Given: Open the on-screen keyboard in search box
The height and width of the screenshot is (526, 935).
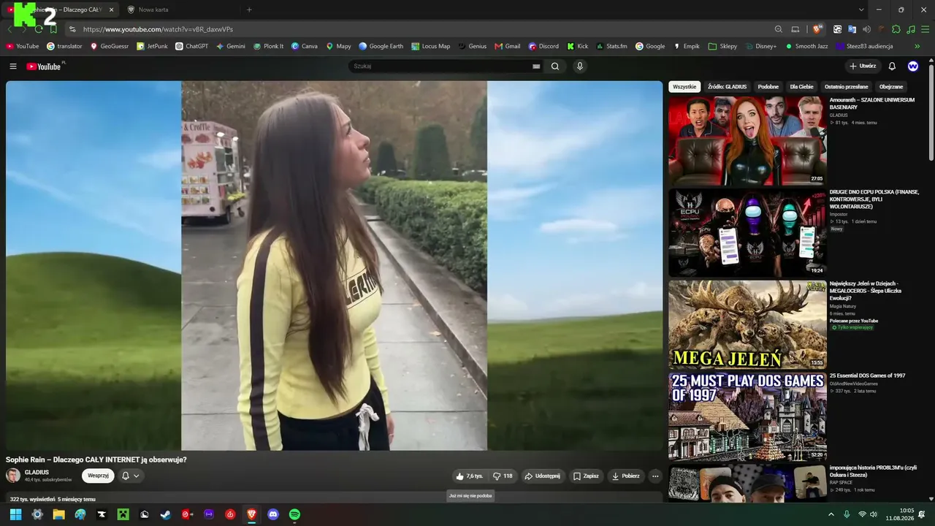Looking at the screenshot, I should point(536,66).
